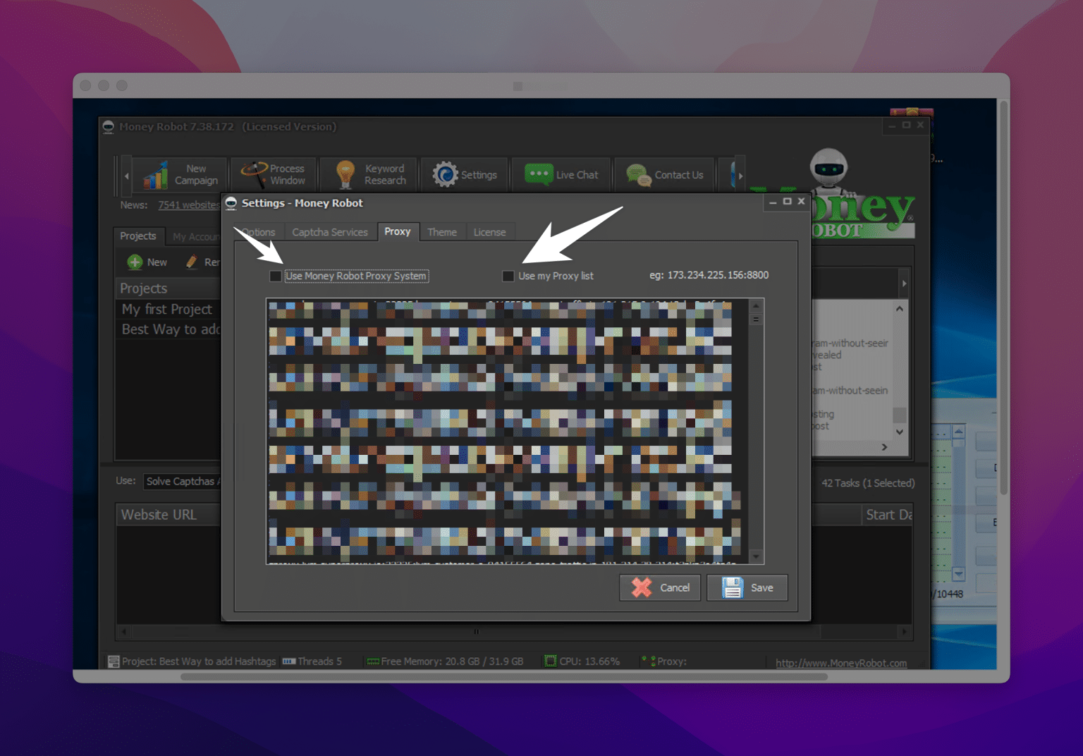Click green plus New project icon
This screenshot has height=756, width=1083.
click(x=135, y=262)
